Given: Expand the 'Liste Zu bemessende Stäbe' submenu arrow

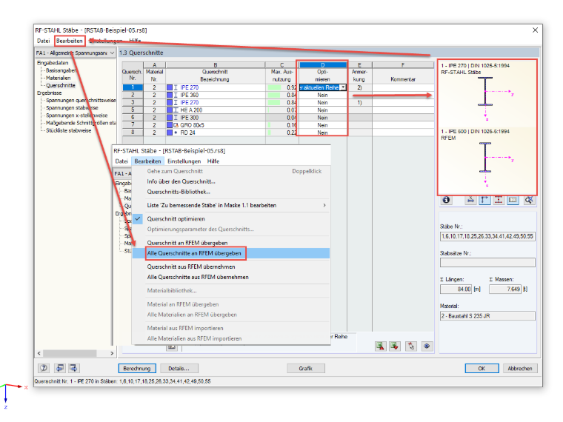Looking at the screenshot, I should [x=324, y=205].
